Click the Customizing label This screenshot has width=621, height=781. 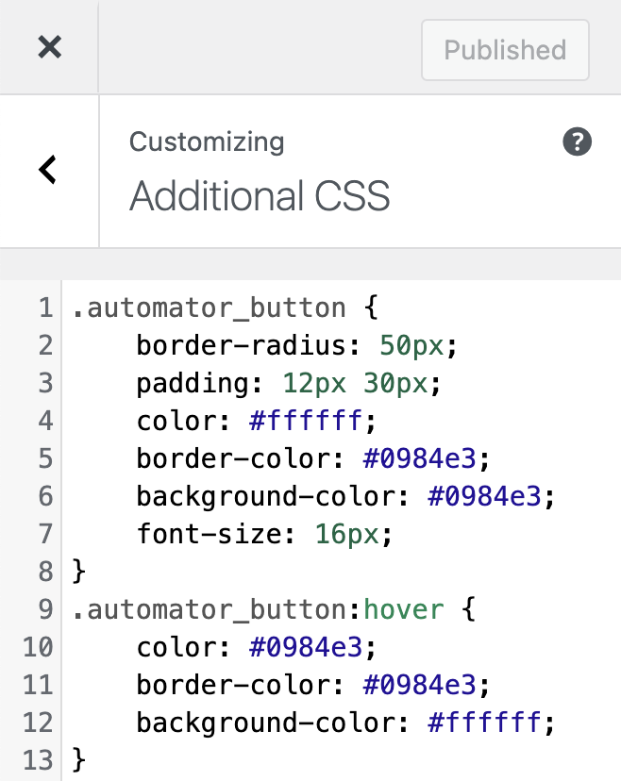206,141
